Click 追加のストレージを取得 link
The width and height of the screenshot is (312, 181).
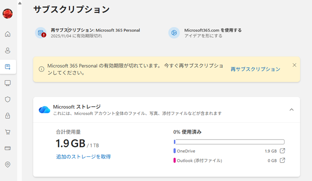tap(83, 157)
